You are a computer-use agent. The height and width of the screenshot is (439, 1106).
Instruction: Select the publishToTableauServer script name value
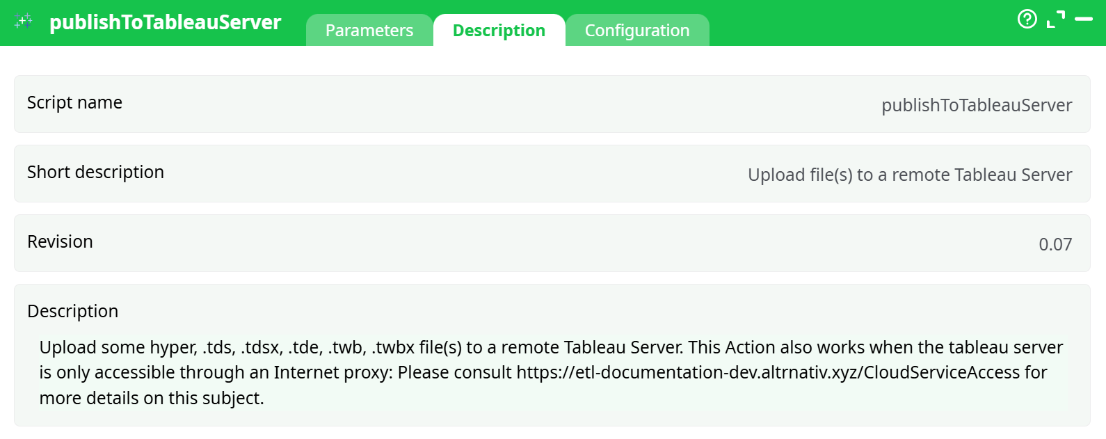[x=977, y=105]
